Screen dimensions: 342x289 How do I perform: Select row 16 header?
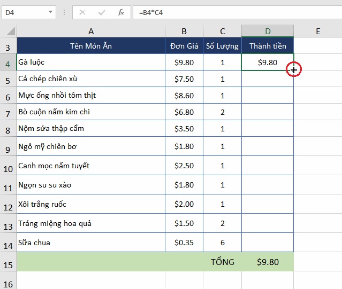[8, 280]
